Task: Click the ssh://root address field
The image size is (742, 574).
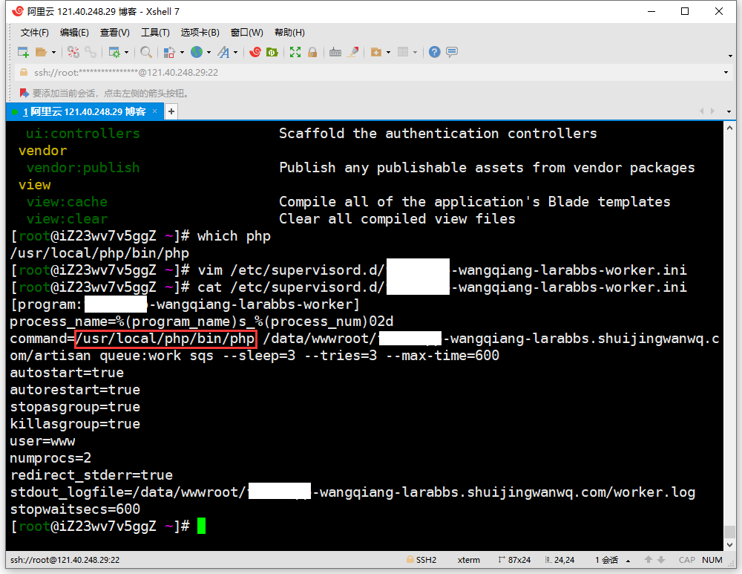Action: pos(371,73)
